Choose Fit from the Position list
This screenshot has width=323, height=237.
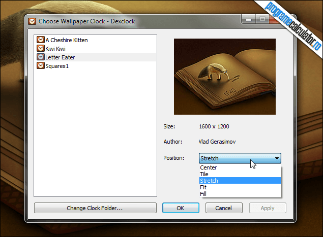[240, 187]
